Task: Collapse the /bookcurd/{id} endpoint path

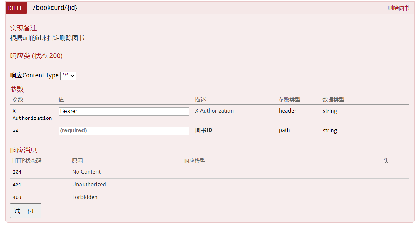Action: click(55, 8)
